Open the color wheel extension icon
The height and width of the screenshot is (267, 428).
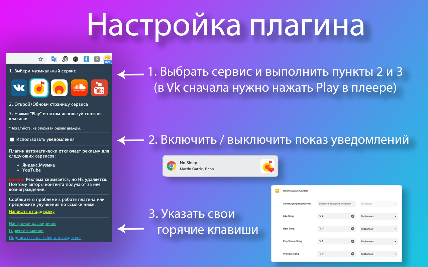tap(76, 59)
